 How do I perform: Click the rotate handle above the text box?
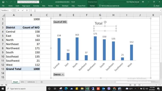click(x=105, y=22)
